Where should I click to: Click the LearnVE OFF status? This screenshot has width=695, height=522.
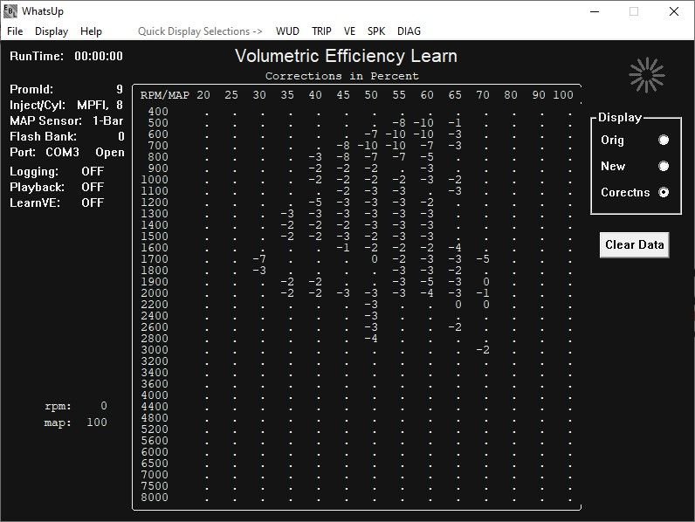(x=93, y=203)
